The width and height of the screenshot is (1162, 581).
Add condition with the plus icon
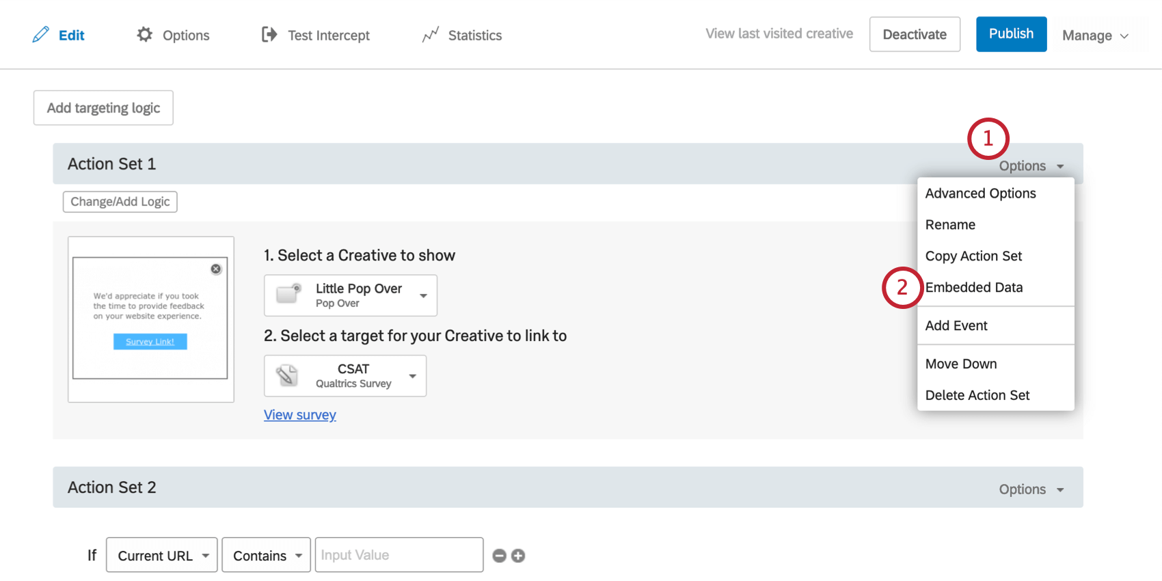tap(518, 556)
